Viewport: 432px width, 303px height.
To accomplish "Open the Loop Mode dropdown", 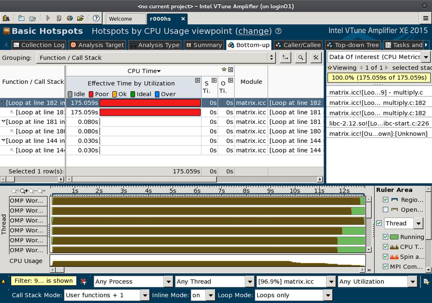I will [x=328, y=295].
